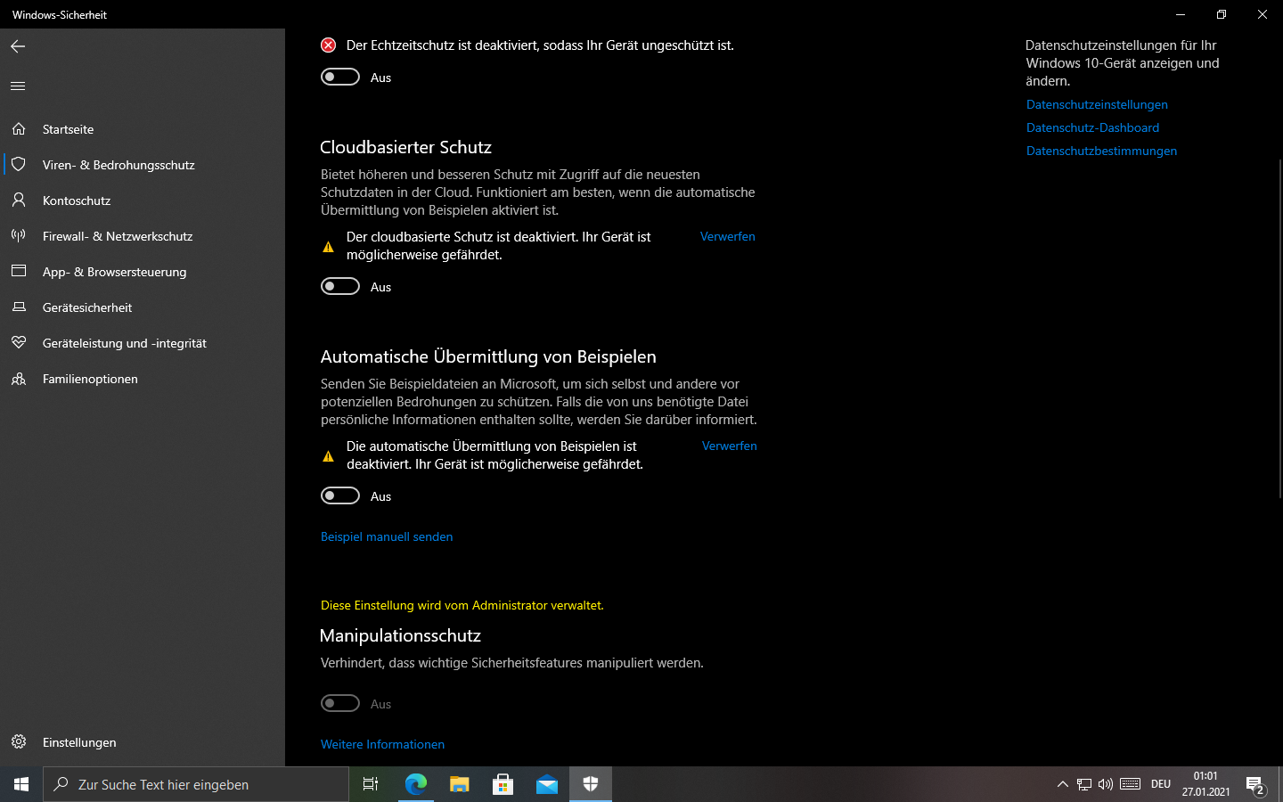Viewport: 1283px width, 802px height.
Task: Click the heart icon for Geräteleistung und -integrität
Action: (19, 343)
